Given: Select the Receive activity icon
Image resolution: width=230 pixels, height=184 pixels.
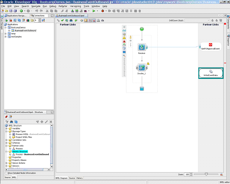Looking at the screenshot, I should click(x=142, y=47).
